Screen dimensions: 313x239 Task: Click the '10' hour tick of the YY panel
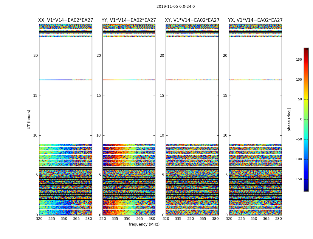(99, 135)
